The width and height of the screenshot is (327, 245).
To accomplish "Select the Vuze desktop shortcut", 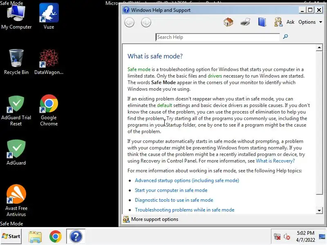I will tap(49, 17).
